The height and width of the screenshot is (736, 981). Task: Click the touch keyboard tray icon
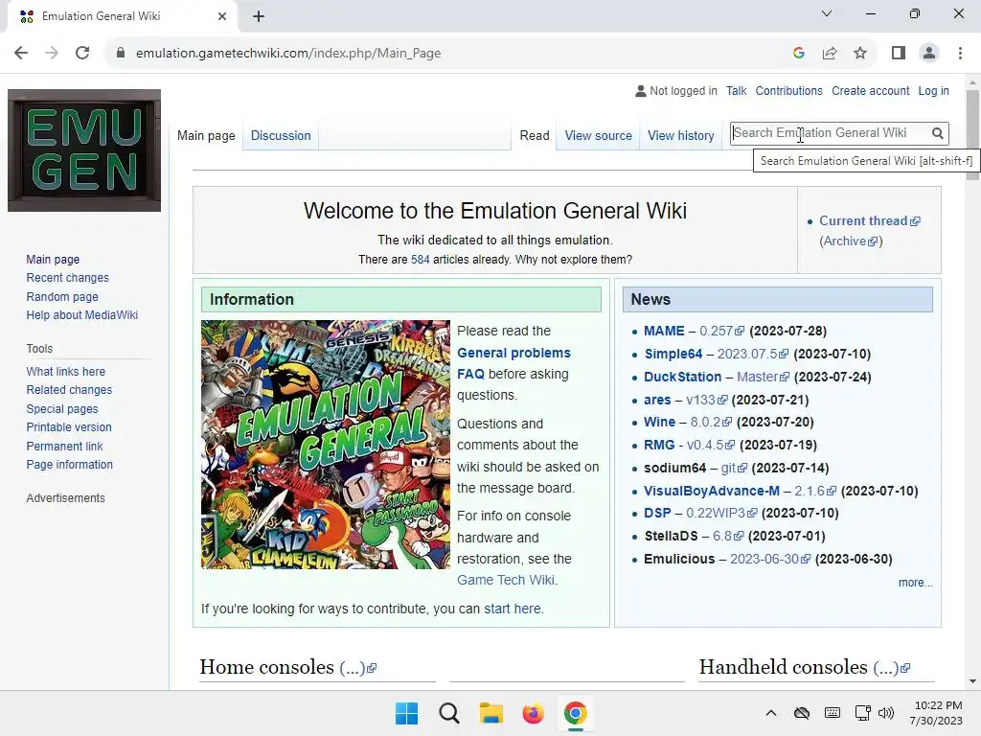[833, 713]
